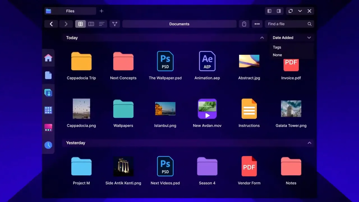
Task: Switch to grid view layout
Action: [x=80, y=24]
